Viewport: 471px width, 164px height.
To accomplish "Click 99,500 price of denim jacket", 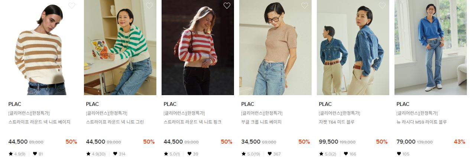I will click(x=328, y=142).
